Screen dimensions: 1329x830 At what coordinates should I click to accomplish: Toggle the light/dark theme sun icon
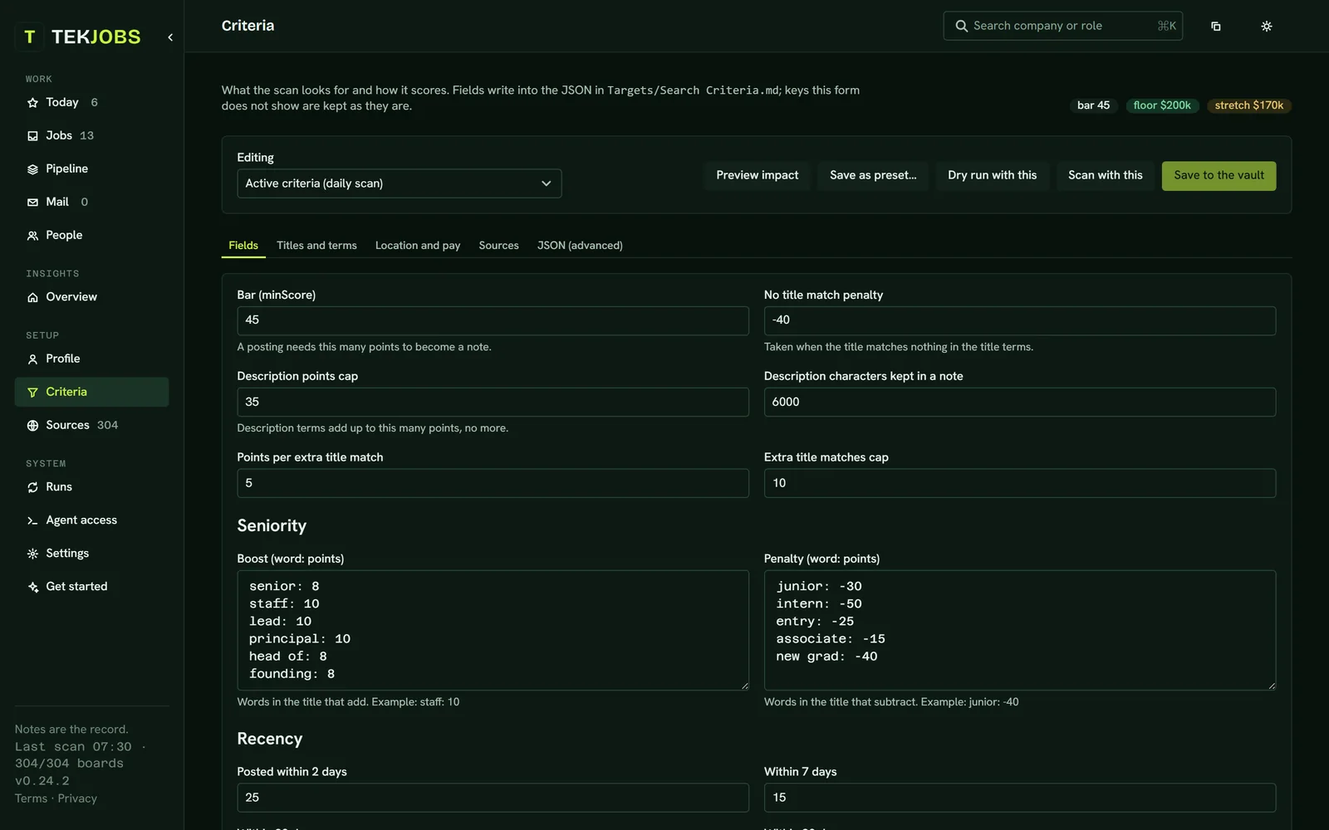tap(1266, 27)
